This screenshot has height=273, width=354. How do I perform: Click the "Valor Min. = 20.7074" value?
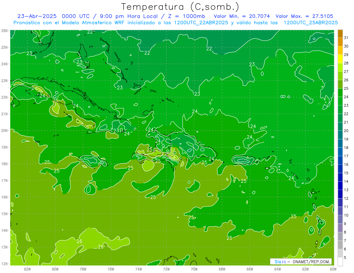tap(242, 16)
